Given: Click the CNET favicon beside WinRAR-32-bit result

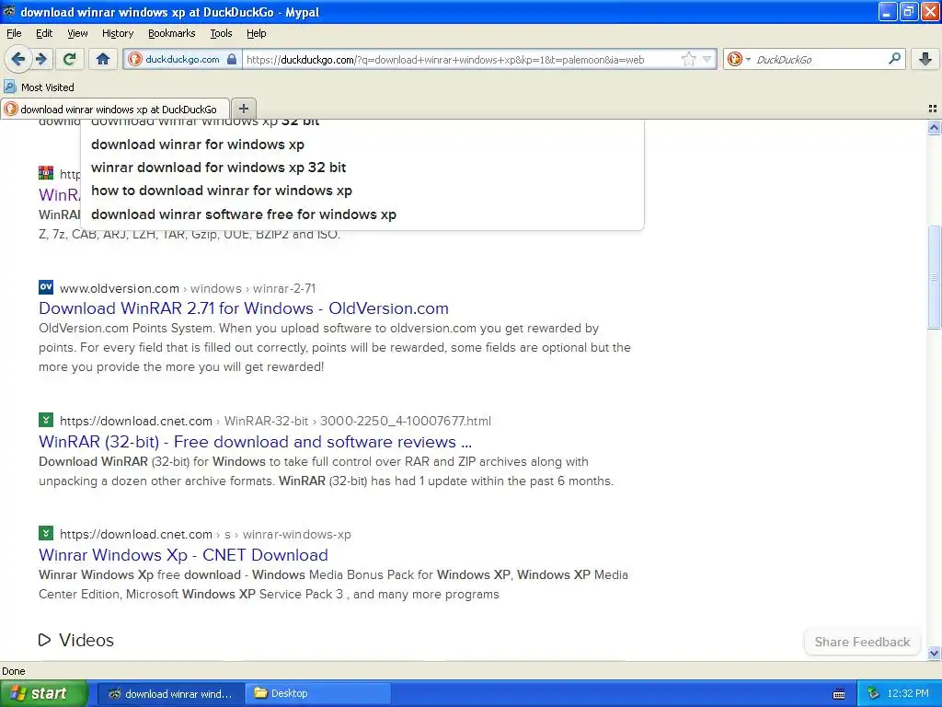Looking at the screenshot, I should (46, 420).
